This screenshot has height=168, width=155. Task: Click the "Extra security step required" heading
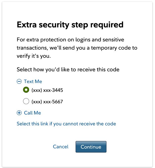pos(70,25)
